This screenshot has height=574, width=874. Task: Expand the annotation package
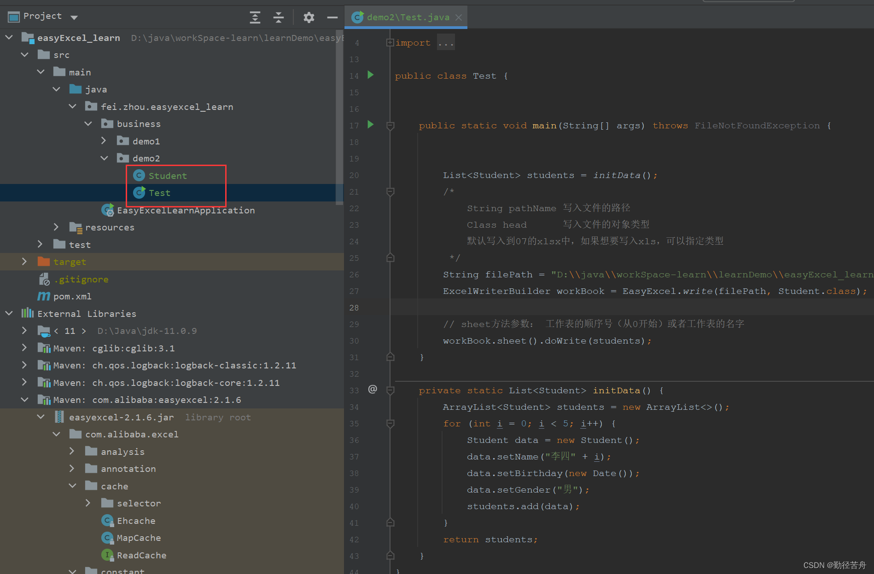pyautogui.click(x=72, y=468)
